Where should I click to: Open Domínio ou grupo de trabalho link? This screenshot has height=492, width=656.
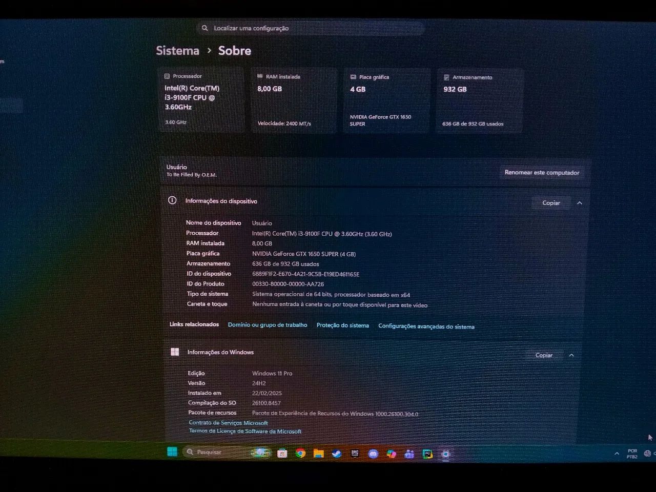[x=268, y=325]
